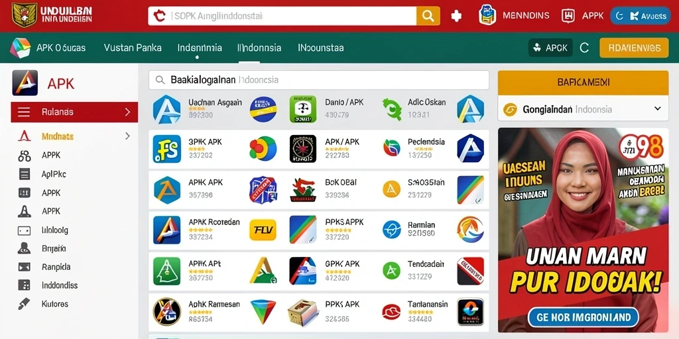Select lnlolog in the sidebar
The height and width of the screenshot is (339, 679).
coord(54,230)
